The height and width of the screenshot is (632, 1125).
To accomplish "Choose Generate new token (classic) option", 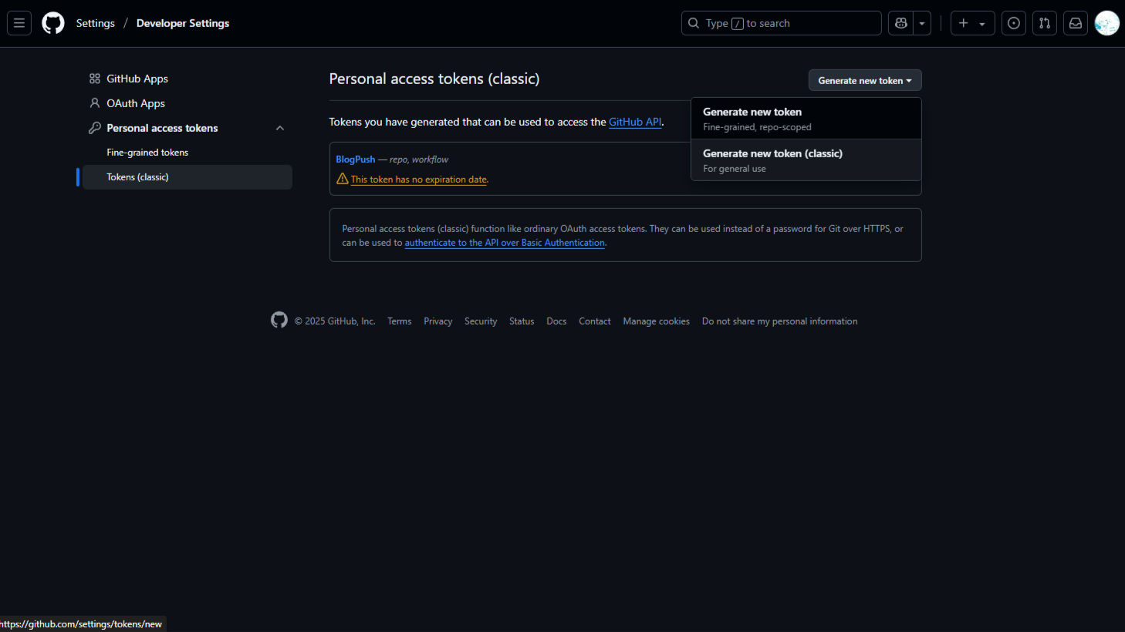I will (806, 160).
